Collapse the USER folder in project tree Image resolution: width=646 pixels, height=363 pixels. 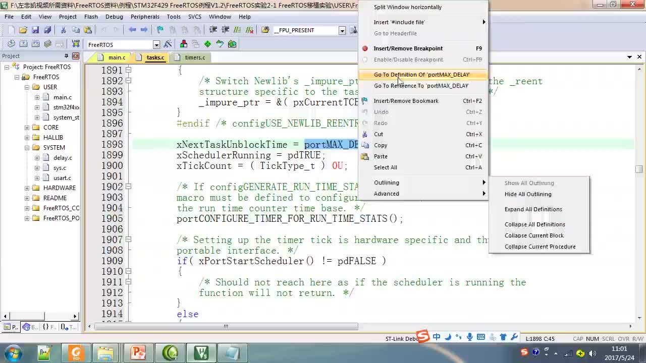27,87
